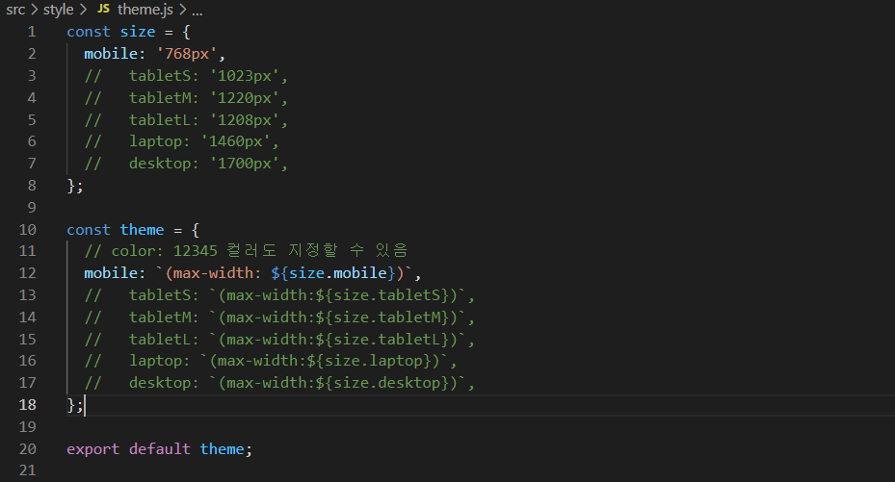Click the 'mobile' key on line 2

(x=111, y=54)
